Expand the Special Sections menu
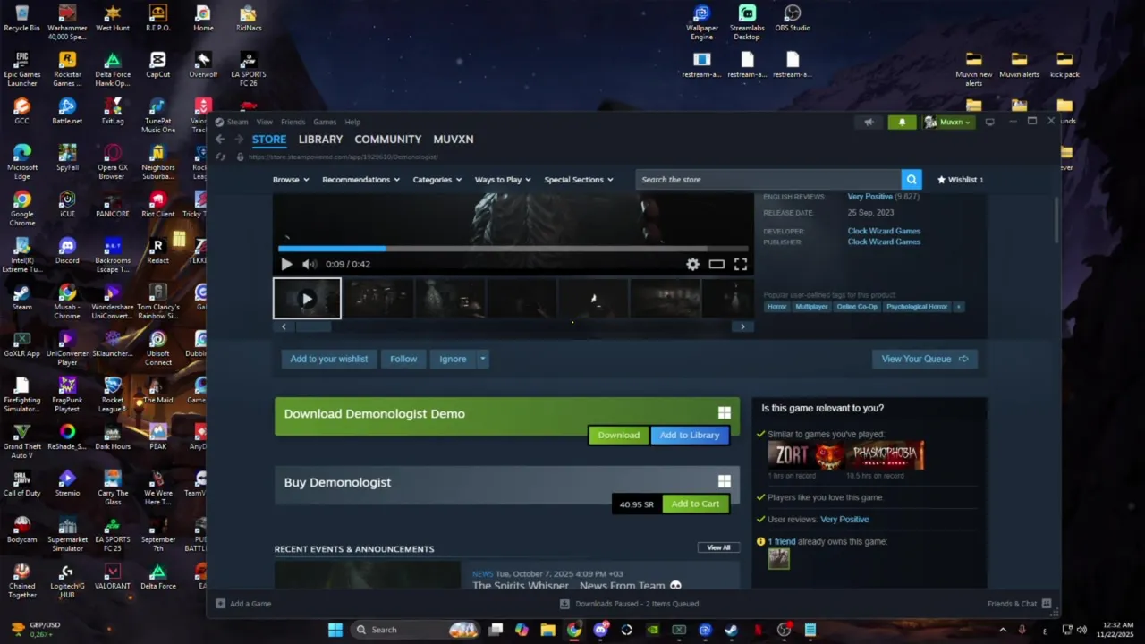Viewport: 1145px width, 644px height. [x=579, y=180]
